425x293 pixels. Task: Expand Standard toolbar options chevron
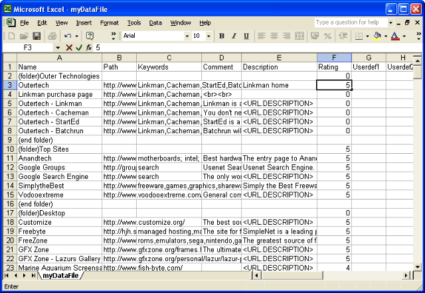tap(114, 36)
